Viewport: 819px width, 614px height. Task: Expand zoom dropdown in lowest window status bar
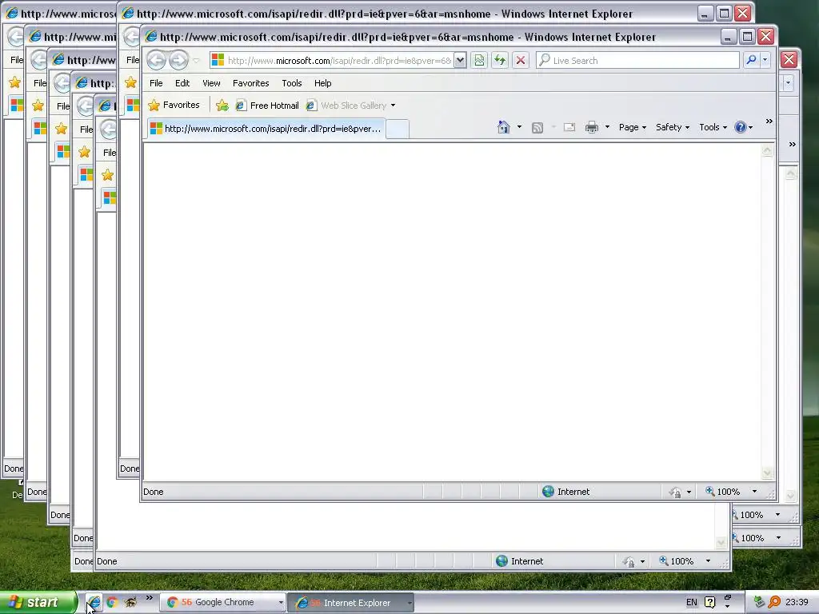(708, 560)
